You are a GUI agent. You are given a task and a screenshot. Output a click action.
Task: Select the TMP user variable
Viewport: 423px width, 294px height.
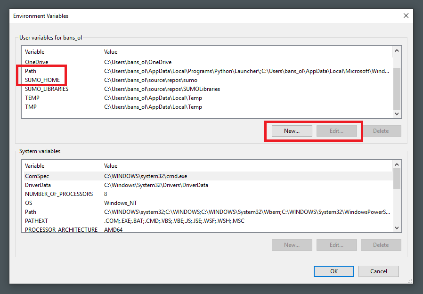(31, 107)
